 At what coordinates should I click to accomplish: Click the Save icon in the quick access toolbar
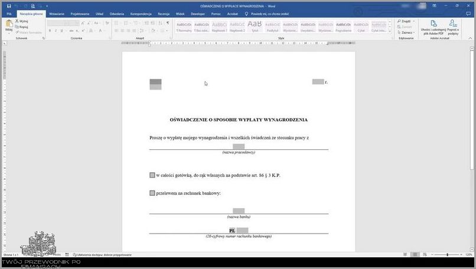pyautogui.click(x=9, y=6)
